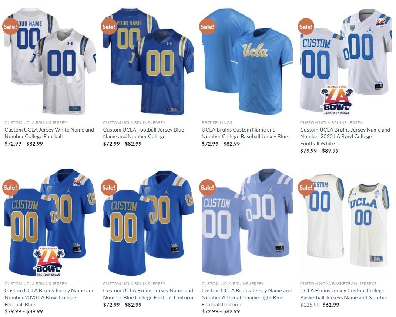Click Sale badge on blue Football Jersey
The width and height of the screenshot is (396, 317).
click(109, 27)
